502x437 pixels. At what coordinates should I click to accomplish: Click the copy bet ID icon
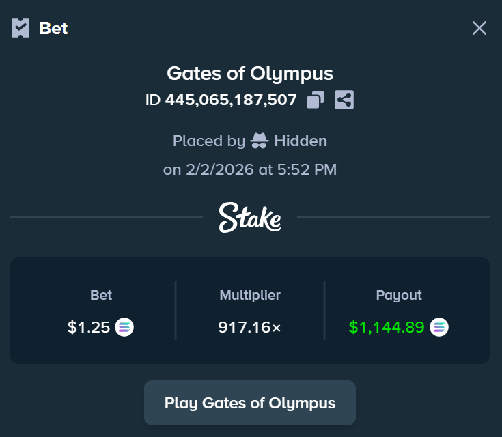(315, 100)
